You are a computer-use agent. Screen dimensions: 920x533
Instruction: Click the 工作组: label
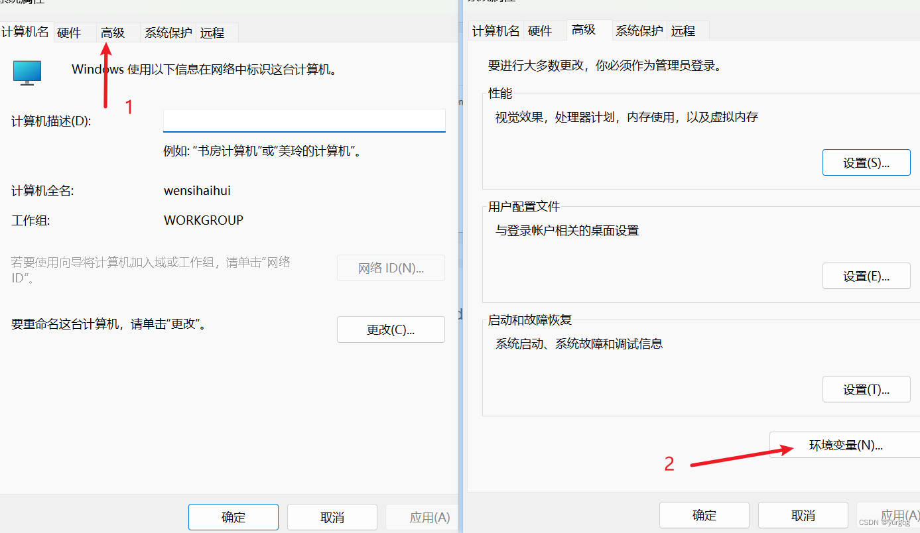(31, 220)
